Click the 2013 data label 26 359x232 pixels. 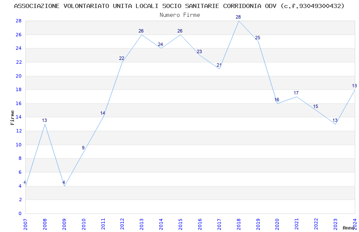tap(141, 31)
